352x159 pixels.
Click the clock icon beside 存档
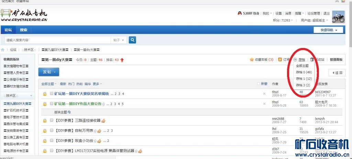(x=295, y=60)
